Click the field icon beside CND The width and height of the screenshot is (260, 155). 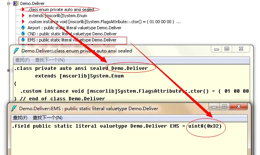tap(23, 34)
